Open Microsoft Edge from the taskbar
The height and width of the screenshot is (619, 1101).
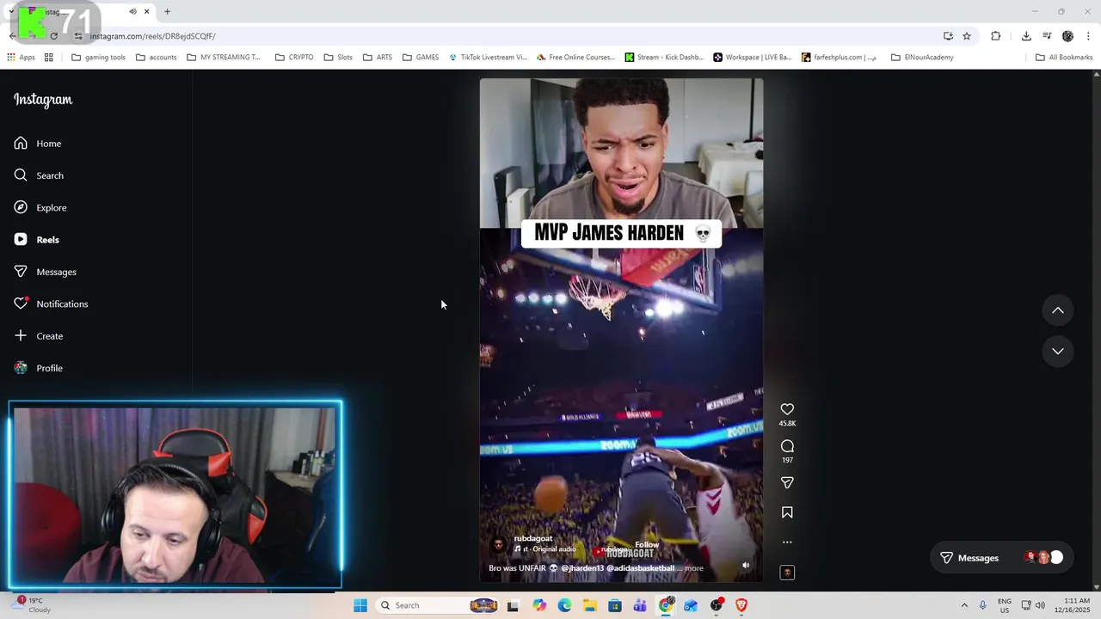click(x=564, y=605)
